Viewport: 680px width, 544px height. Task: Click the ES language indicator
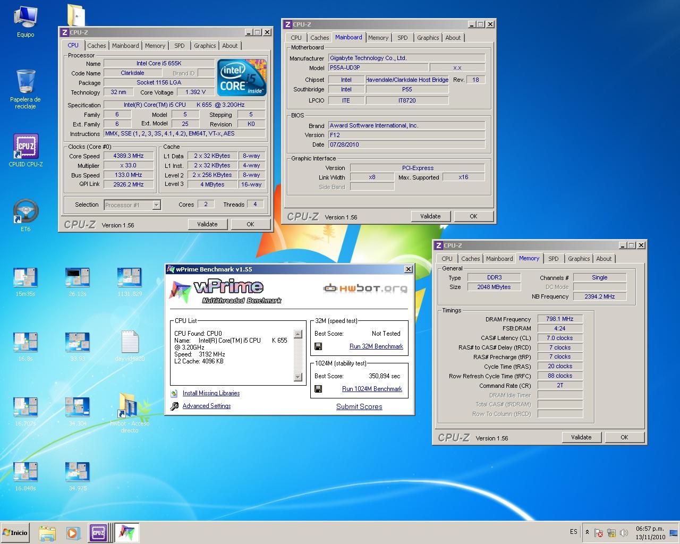[x=574, y=532]
